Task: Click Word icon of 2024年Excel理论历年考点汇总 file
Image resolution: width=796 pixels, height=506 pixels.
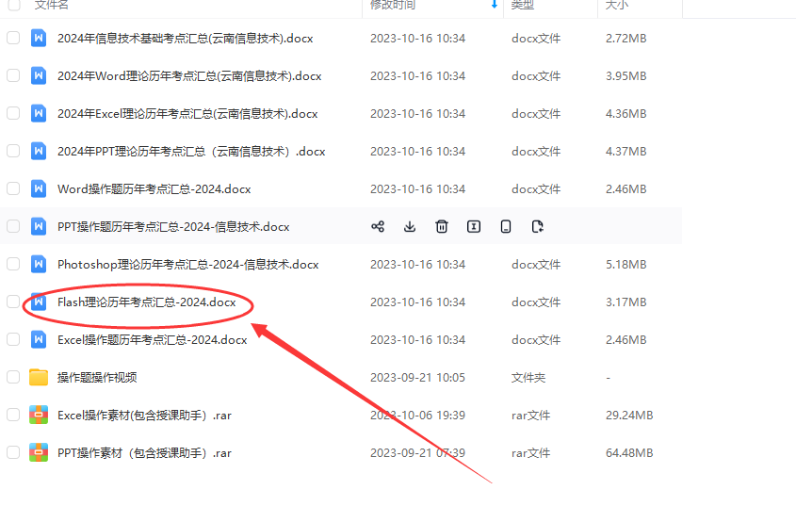Action: [x=39, y=113]
